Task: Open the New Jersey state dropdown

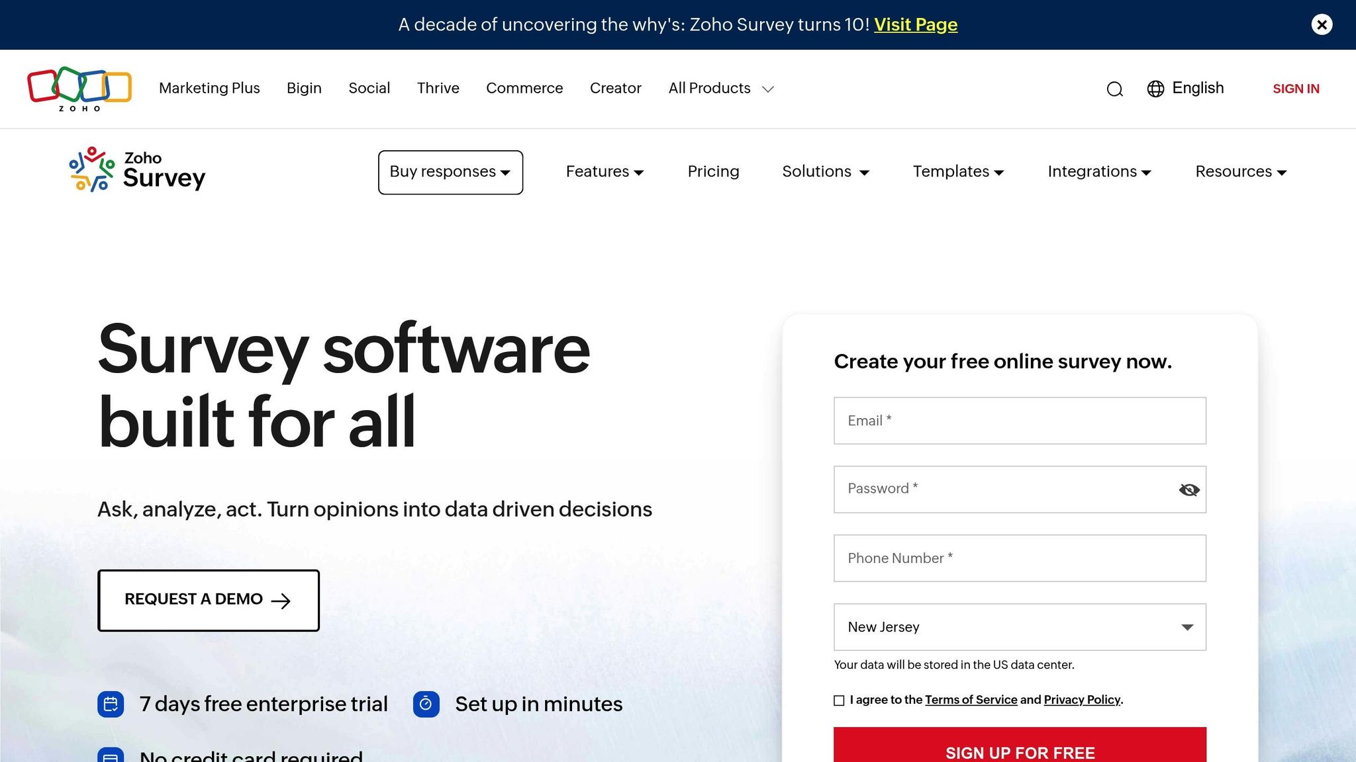Action: pos(1020,627)
